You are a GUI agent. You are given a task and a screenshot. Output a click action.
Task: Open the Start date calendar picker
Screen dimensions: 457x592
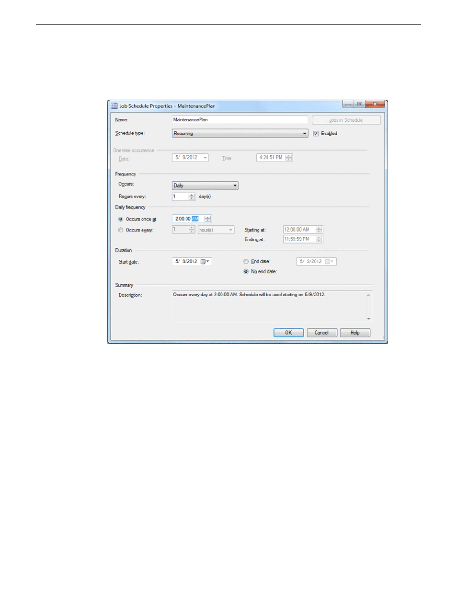[205, 262]
